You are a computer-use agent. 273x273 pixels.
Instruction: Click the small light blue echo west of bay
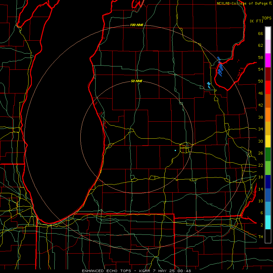pyautogui.click(x=209, y=85)
